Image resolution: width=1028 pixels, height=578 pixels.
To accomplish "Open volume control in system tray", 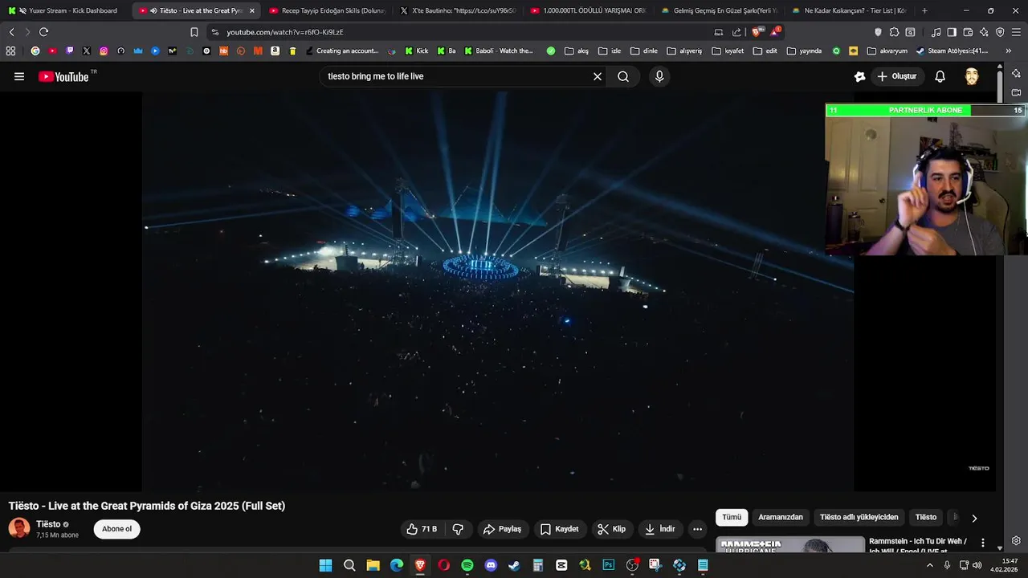I will click(x=977, y=565).
